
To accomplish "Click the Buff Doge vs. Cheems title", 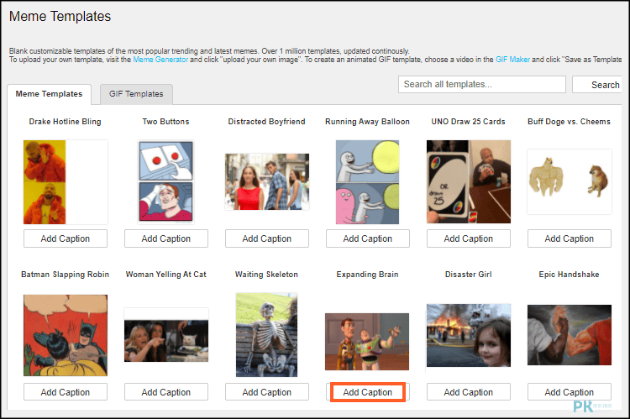I will [x=570, y=122].
